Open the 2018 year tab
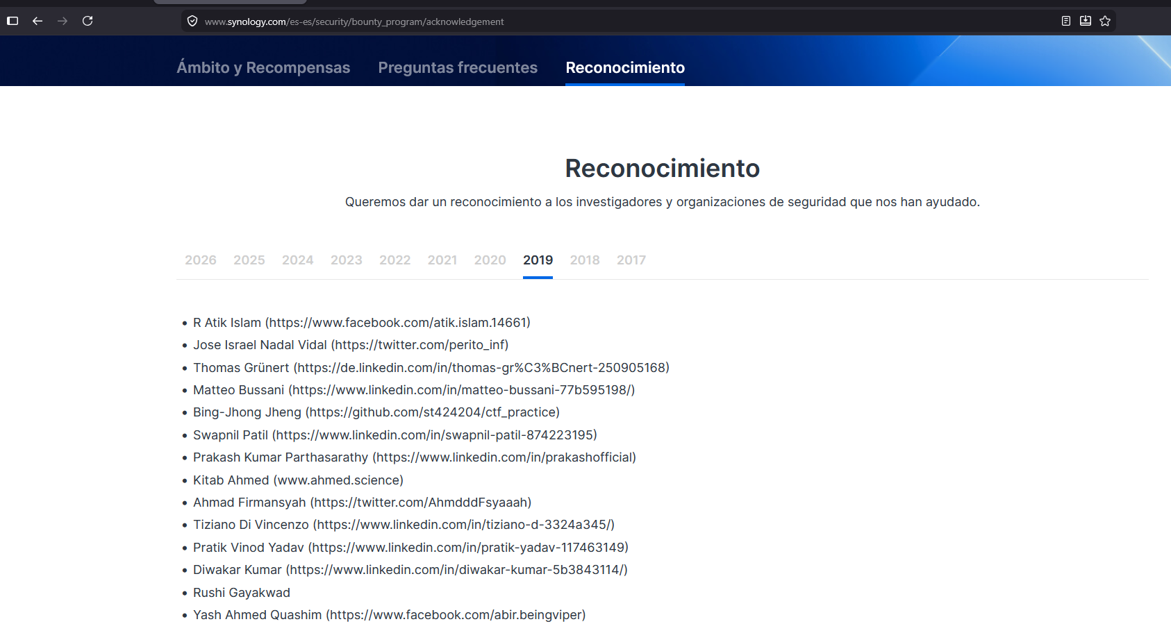The height and width of the screenshot is (624, 1171). click(585, 260)
